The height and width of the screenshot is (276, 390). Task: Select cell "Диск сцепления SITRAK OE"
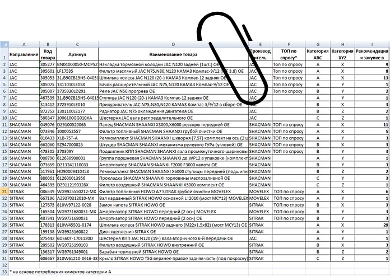(173, 232)
